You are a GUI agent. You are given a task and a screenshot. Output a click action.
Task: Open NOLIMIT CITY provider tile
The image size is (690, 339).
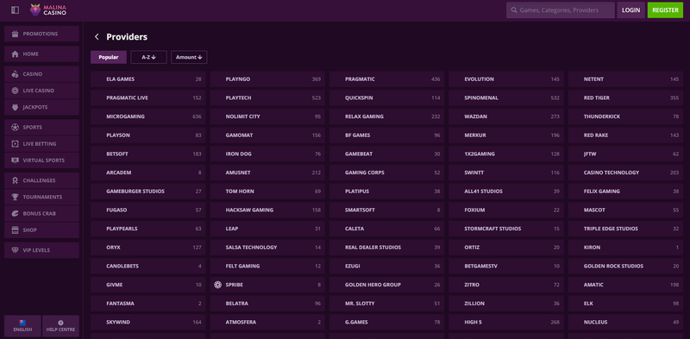(267, 116)
